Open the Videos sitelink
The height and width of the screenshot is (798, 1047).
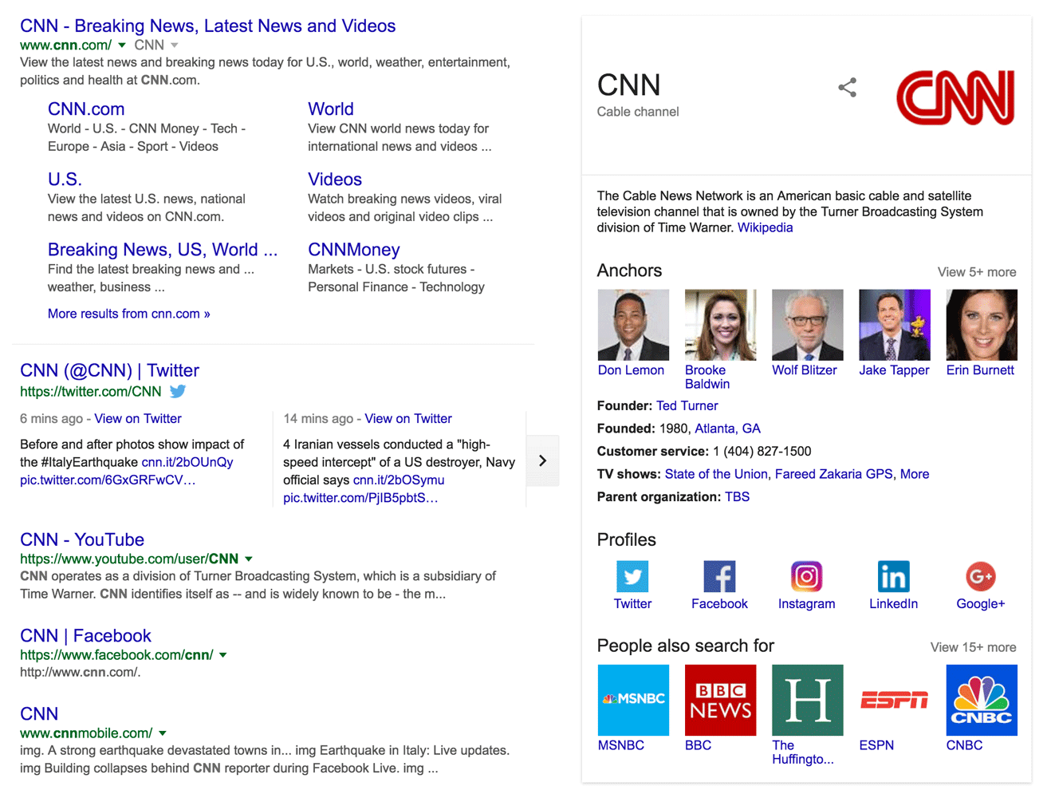click(x=335, y=179)
